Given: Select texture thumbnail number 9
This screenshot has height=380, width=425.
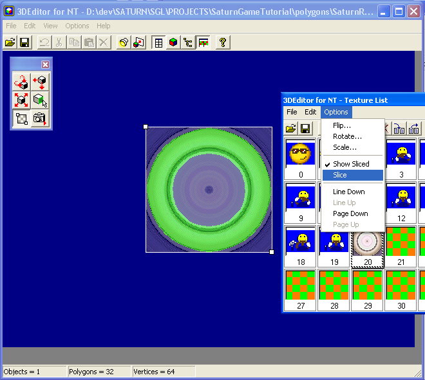Looking at the screenshot, I should point(300,203).
